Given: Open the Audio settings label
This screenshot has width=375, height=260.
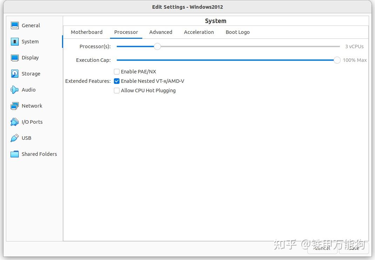Looking at the screenshot, I should [29, 90].
